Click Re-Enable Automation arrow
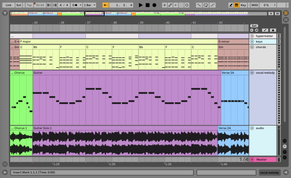Image resolution: width=291 pixels, height=178 pixels. [x=176, y=5]
